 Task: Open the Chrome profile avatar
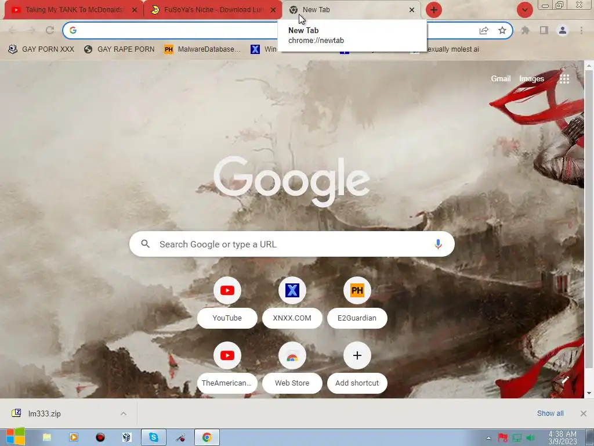click(x=563, y=30)
